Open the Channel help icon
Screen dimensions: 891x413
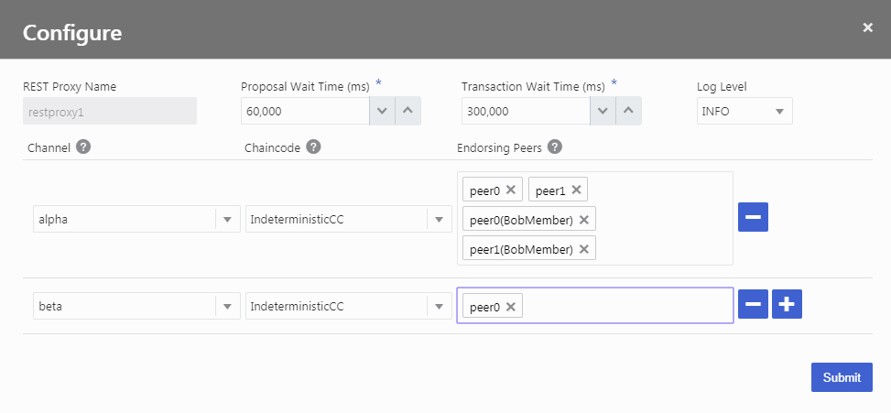pos(83,147)
